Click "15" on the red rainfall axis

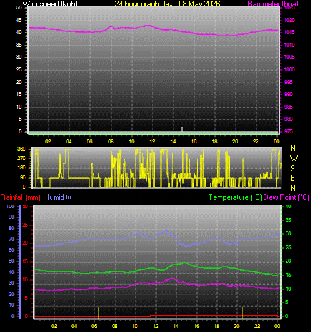[25, 261]
